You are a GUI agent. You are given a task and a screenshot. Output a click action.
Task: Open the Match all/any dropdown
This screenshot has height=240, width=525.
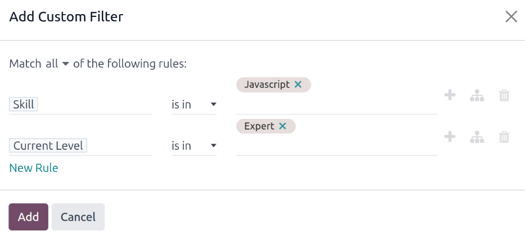[57, 64]
